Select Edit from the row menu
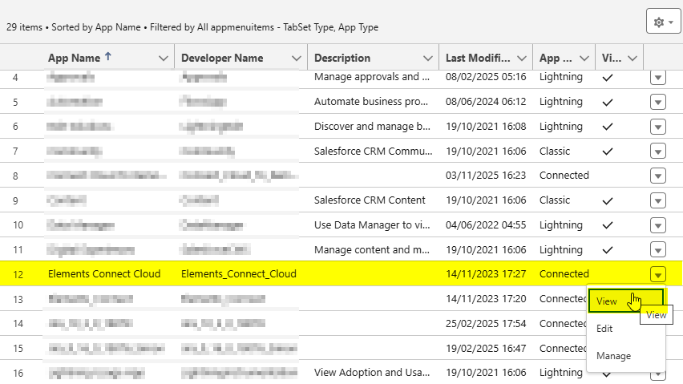 605,329
